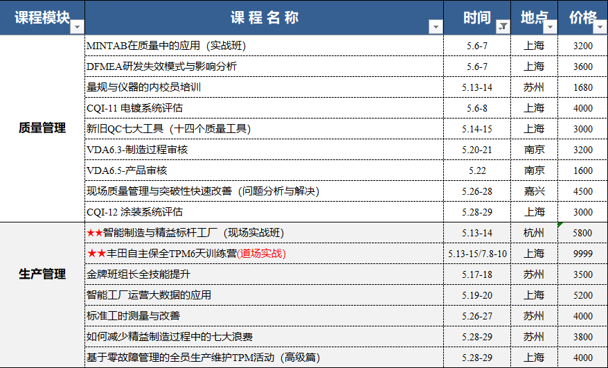This screenshot has width=608, height=368.
Task: Select the price cell 3600
Action: pyautogui.click(x=583, y=67)
